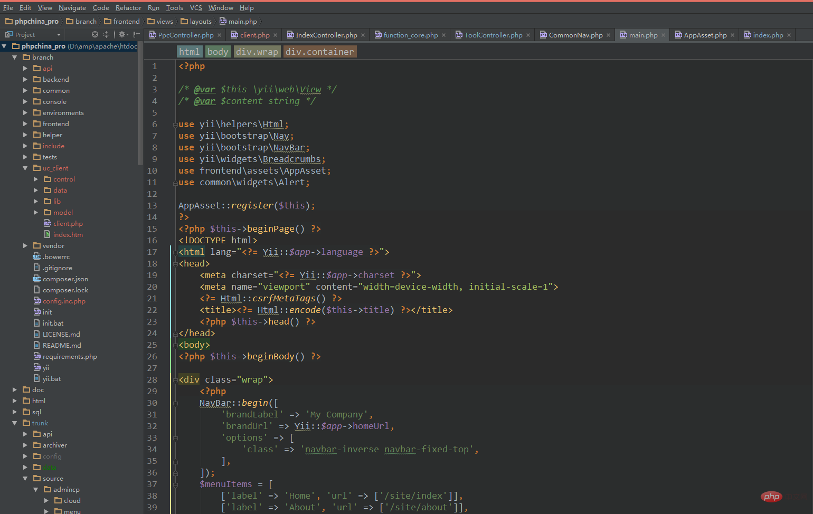Fold the div wrap block at line 28
The width and height of the screenshot is (813, 514).
pyautogui.click(x=175, y=380)
